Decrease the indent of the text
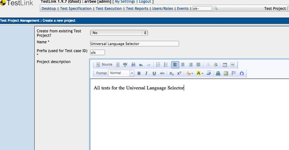The image size is (289, 150). tap(208, 65)
